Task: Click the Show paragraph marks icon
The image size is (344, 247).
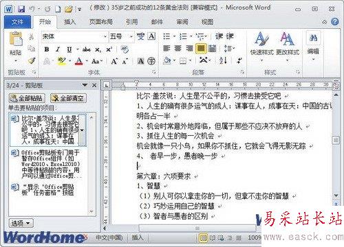Action: pos(239,60)
